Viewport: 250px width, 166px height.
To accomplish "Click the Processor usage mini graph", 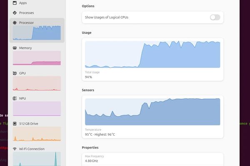I will 37,33.
